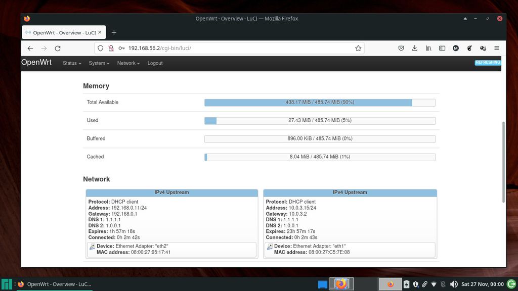Image resolution: width=518 pixels, height=291 pixels.
Task: Save page to Pocket
Action: click(401, 47)
